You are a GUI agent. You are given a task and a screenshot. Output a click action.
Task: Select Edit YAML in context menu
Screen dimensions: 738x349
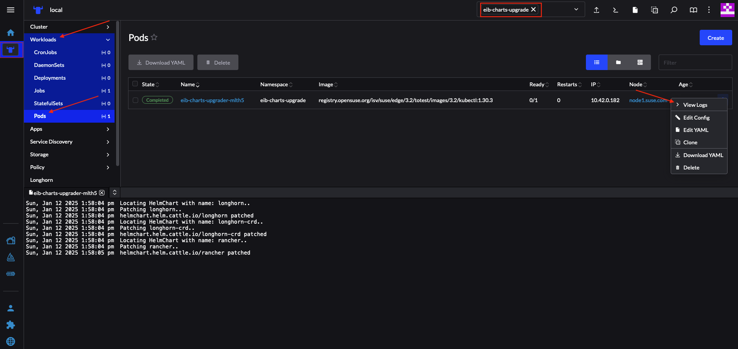(695, 130)
